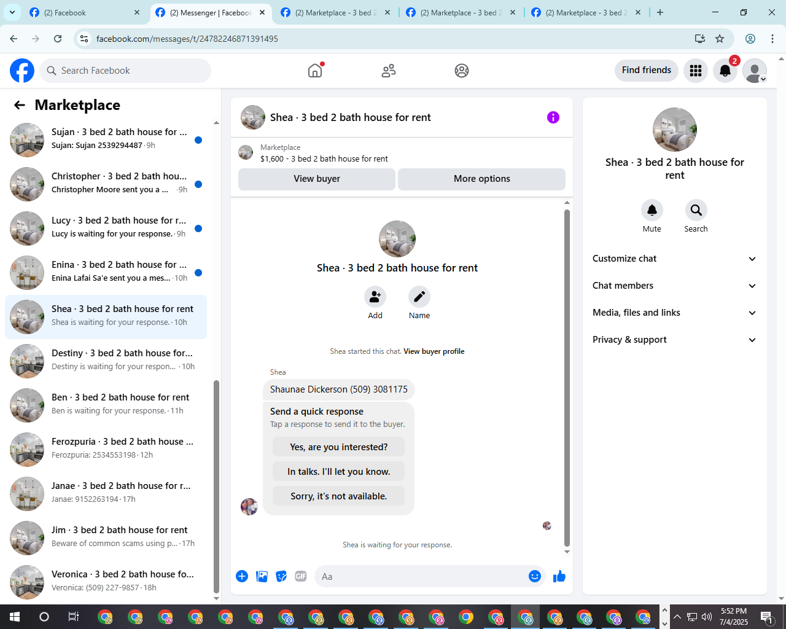This screenshot has height=629, width=786.
Task: Open Enina conversation in chat list
Action: [x=106, y=273]
